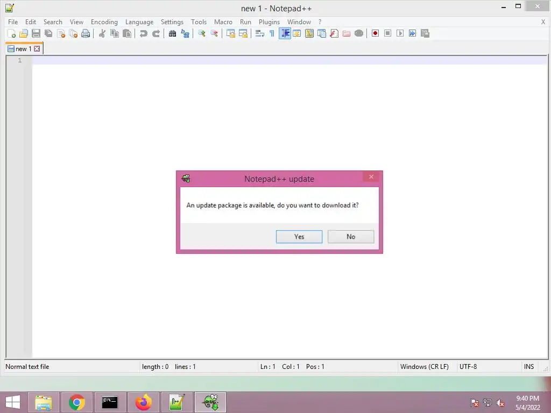Screen dimensions: 551x413
Task: Open Command Prompt from the taskbar
Action: click(110, 402)
